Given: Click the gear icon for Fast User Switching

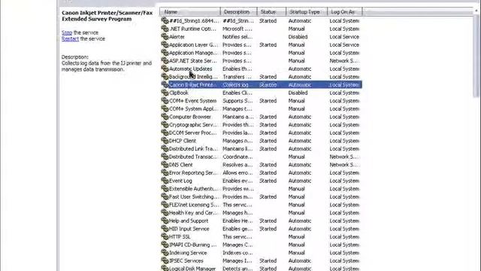Looking at the screenshot, I should [x=165, y=196].
